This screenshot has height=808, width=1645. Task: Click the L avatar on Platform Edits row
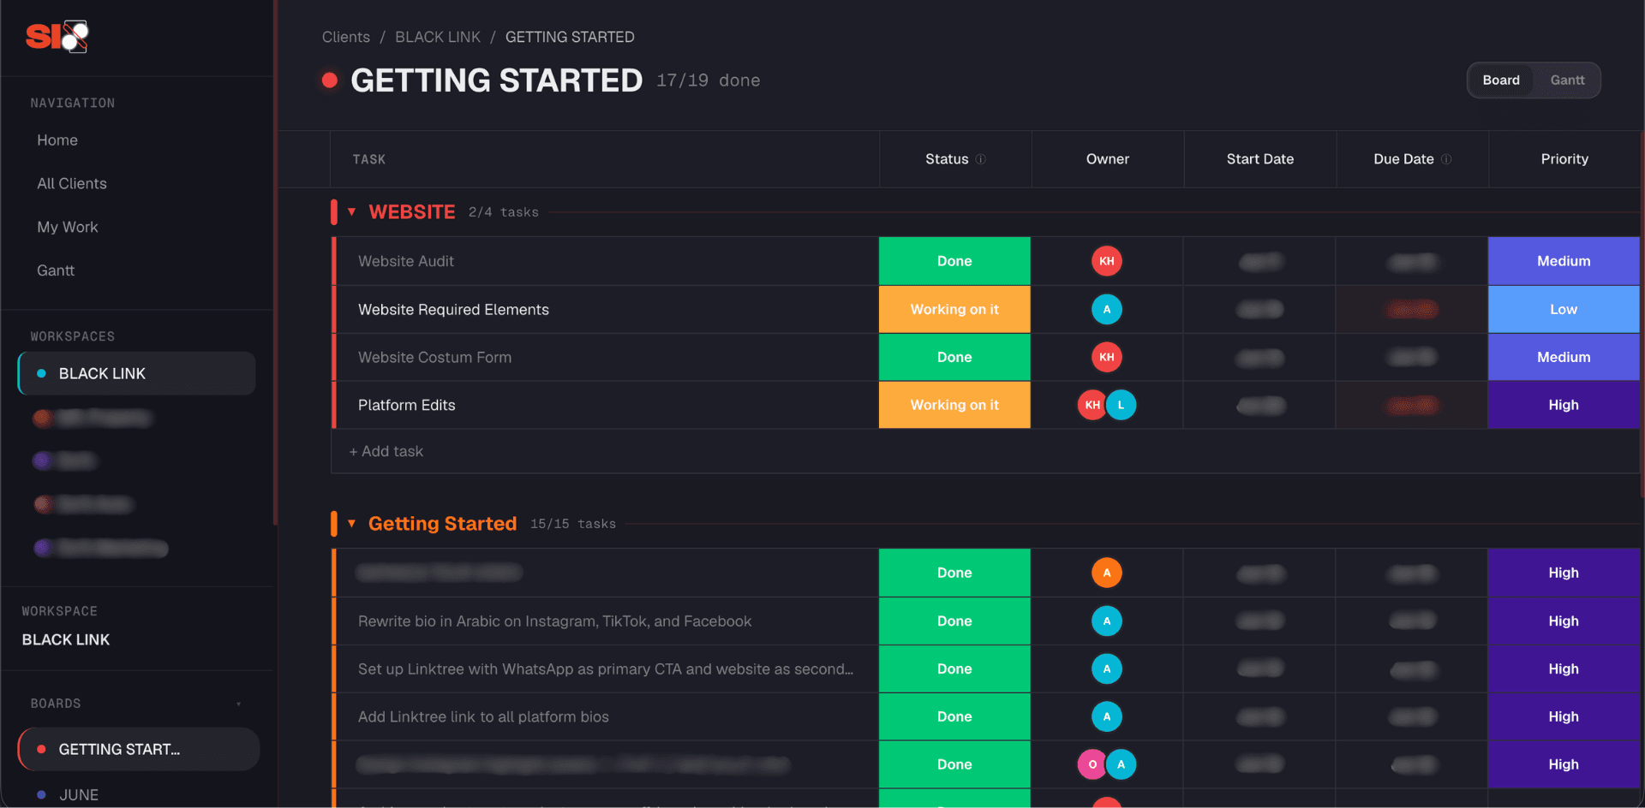[1121, 405]
